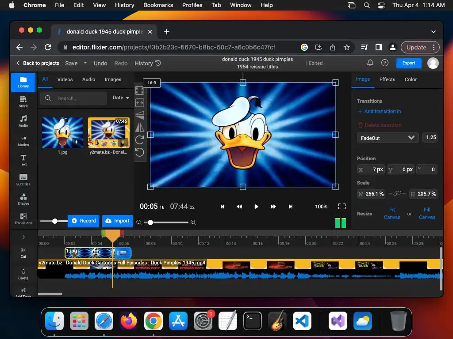The width and height of the screenshot is (453, 339).
Task: Click Add transition in link
Action: (x=379, y=111)
